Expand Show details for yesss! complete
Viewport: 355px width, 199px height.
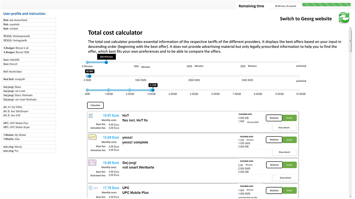click(284, 152)
